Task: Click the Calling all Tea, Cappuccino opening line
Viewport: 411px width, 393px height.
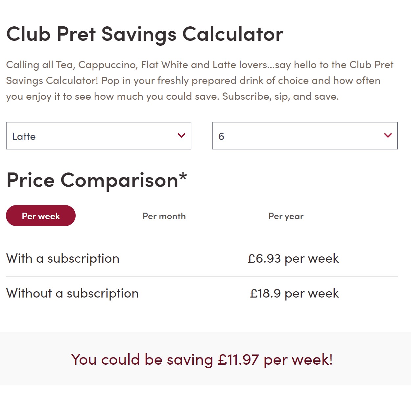Action: (x=72, y=65)
